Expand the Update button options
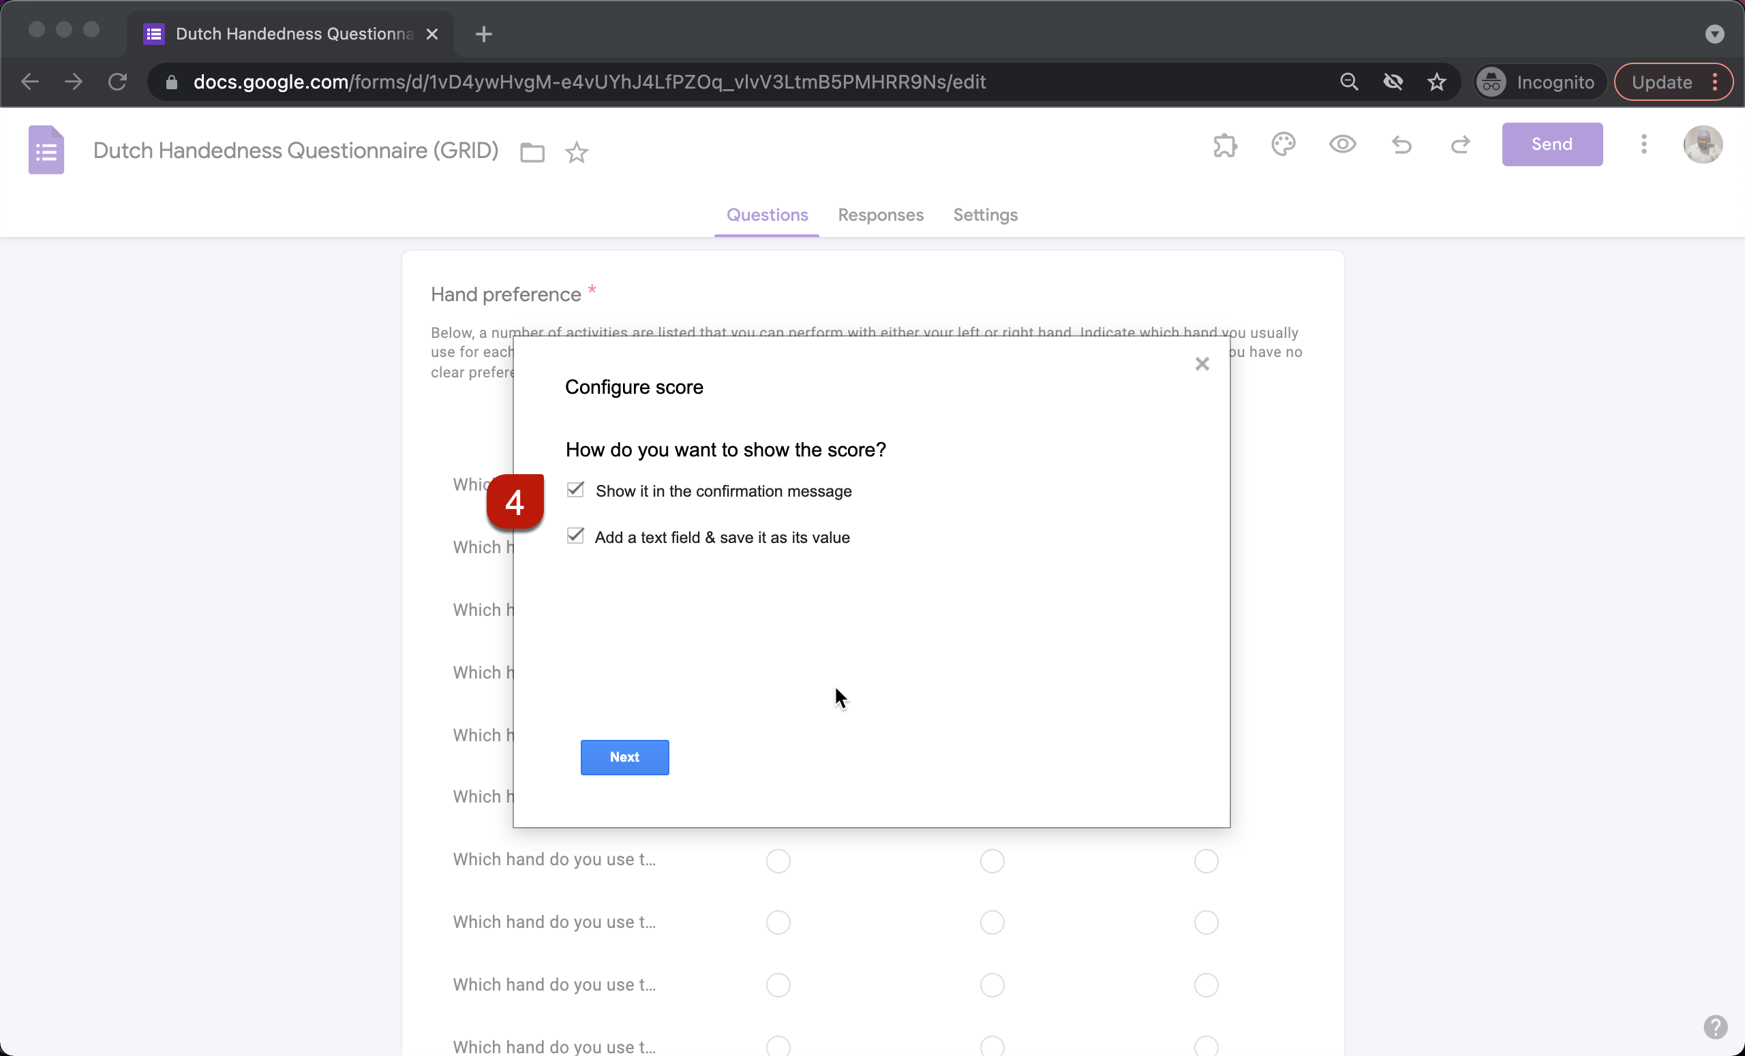Image resolution: width=1745 pixels, height=1056 pixels. [x=1716, y=81]
